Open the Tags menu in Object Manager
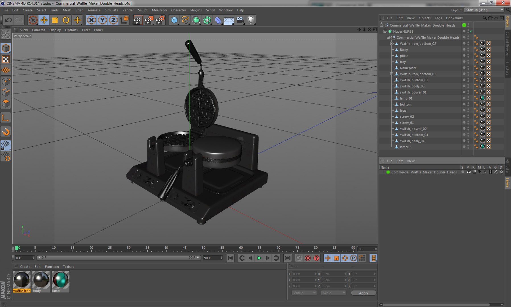This screenshot has width=511, height=307. tap(438, 18)
